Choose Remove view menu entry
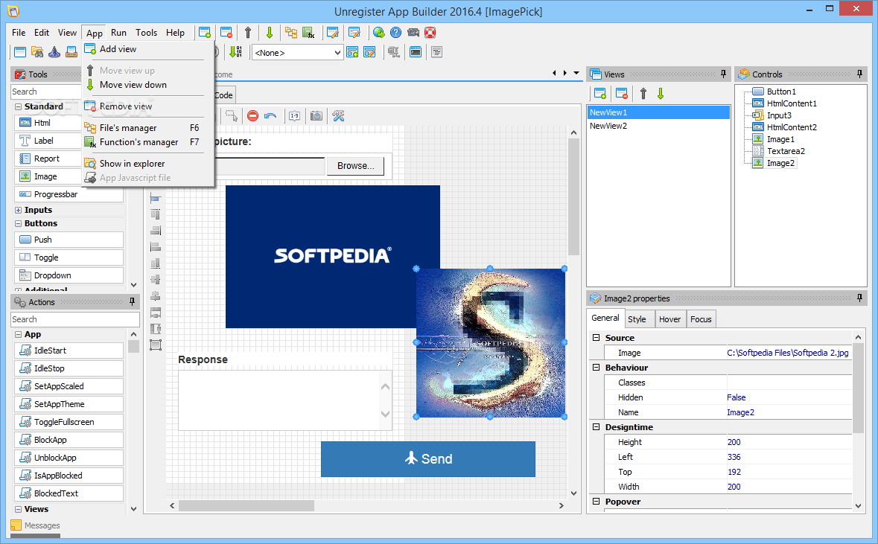The height and width of the screenshot is (544, 878). (x=148, y=106)
